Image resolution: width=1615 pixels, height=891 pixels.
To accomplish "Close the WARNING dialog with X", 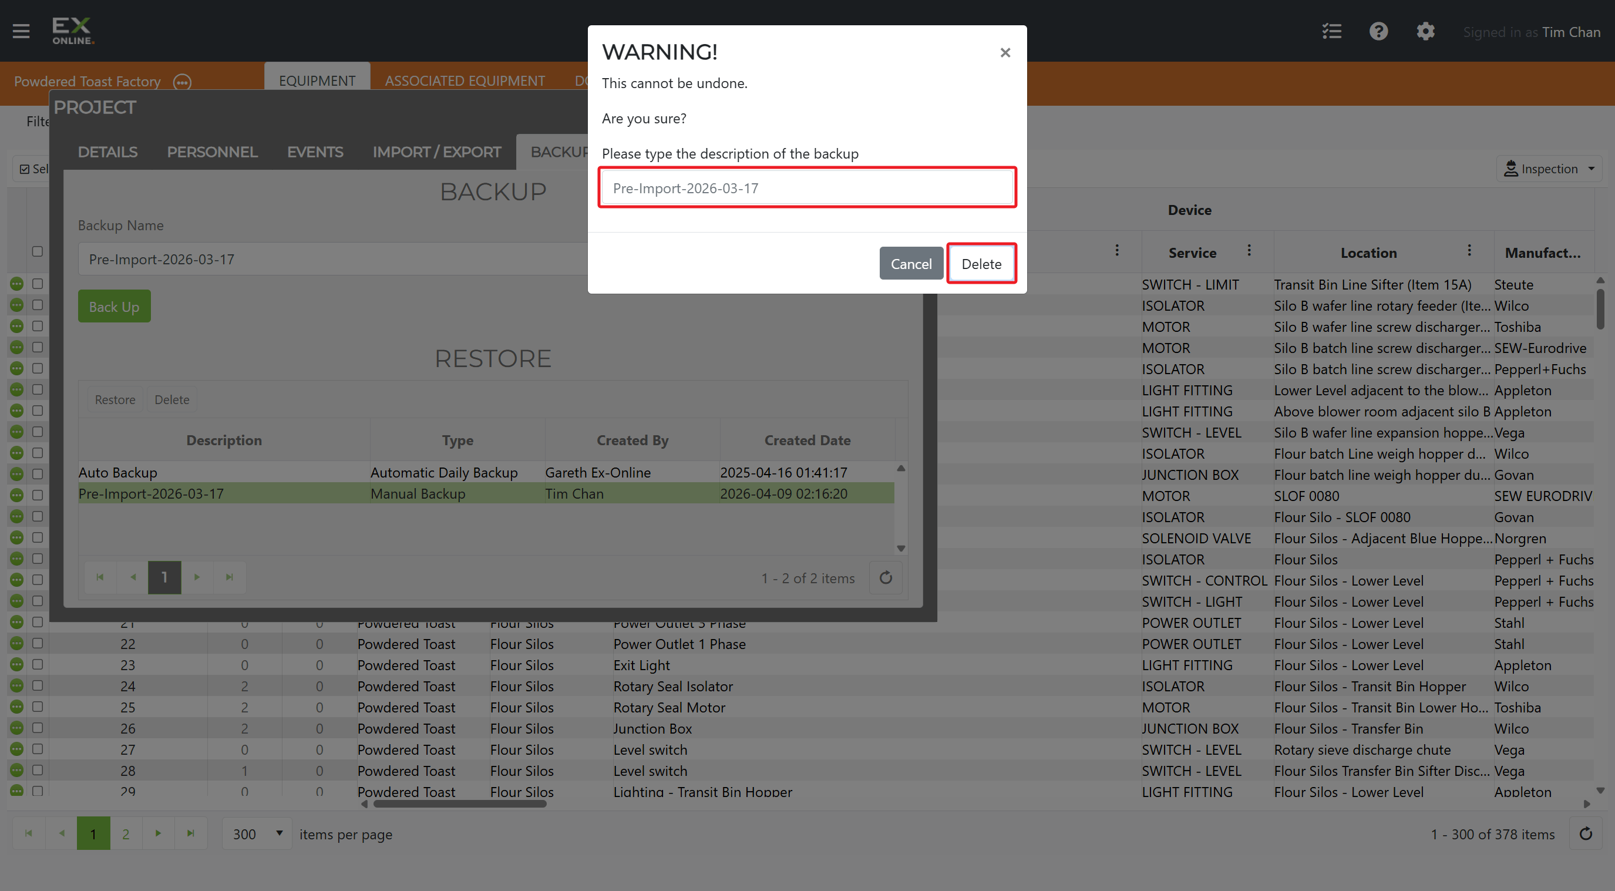I will point(1005,53).
